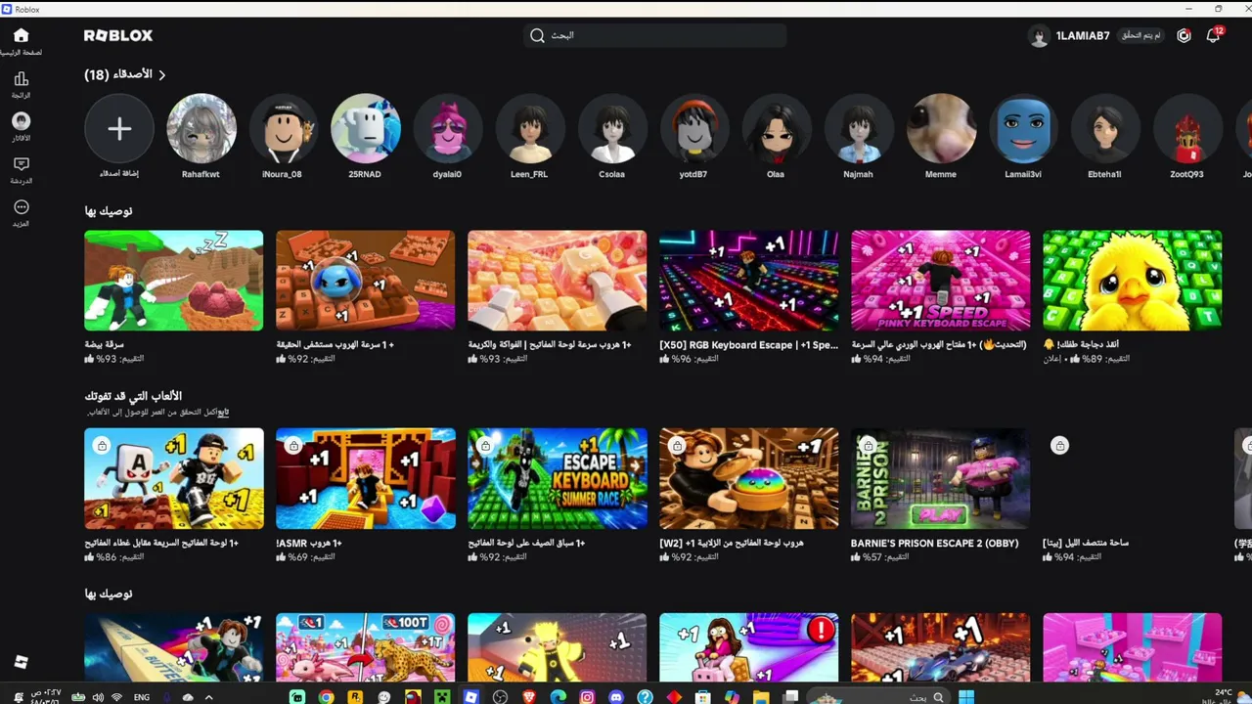1252x704 pixels.
Task: Click the lock icon on the ساحة منتصف الليل card
Action: click(1059, 446)
